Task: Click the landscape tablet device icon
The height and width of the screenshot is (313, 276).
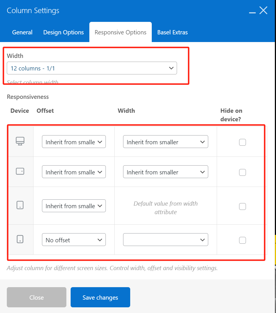Action: point(20,171)
